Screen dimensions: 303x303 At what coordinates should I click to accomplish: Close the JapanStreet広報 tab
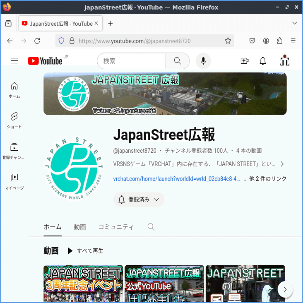click(96, 23)
